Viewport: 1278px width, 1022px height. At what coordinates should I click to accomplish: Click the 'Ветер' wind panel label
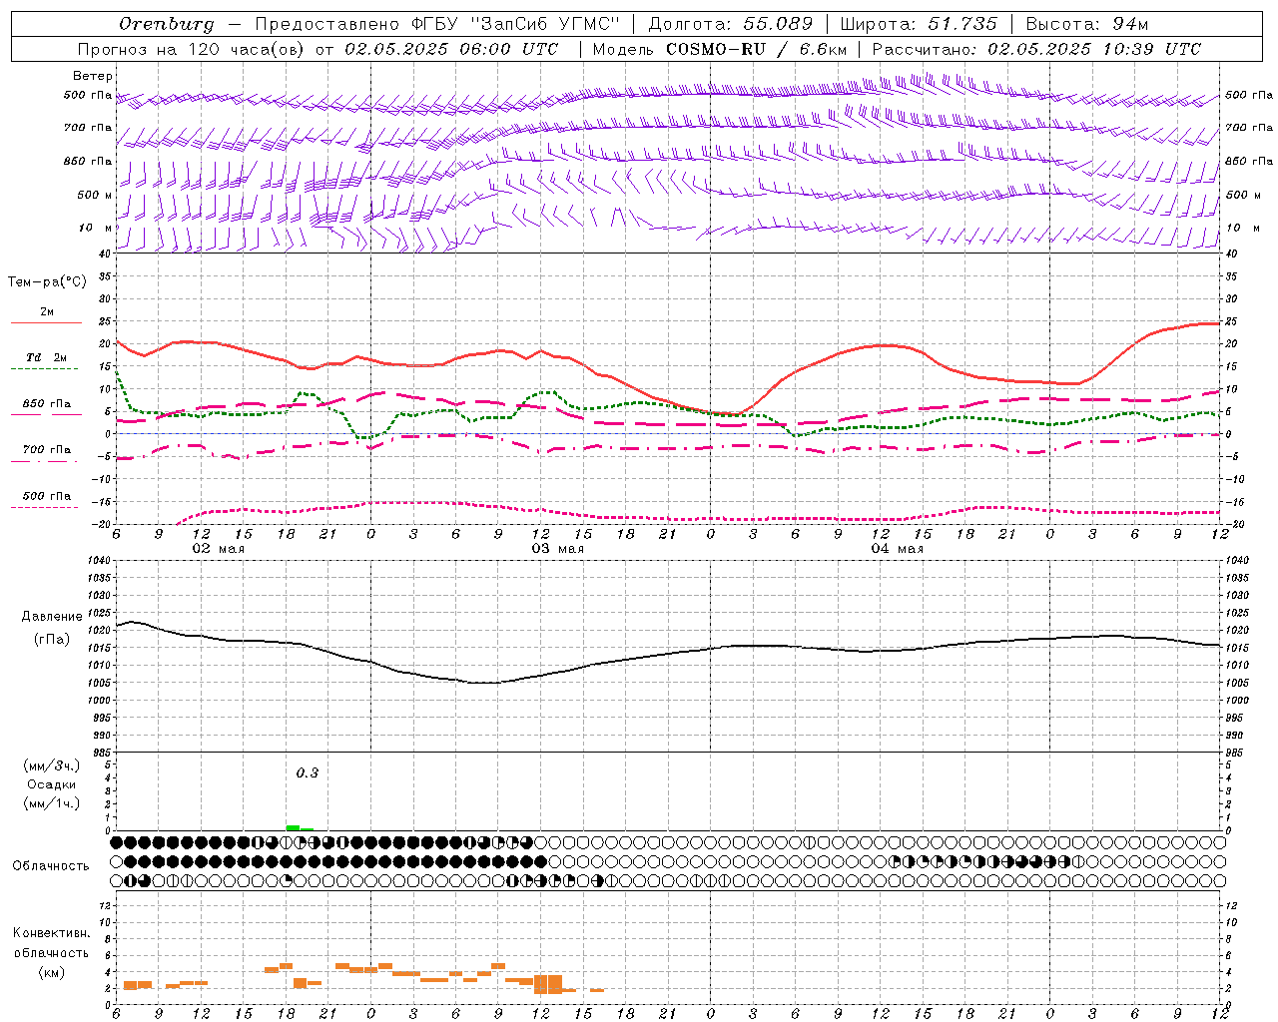93,76
